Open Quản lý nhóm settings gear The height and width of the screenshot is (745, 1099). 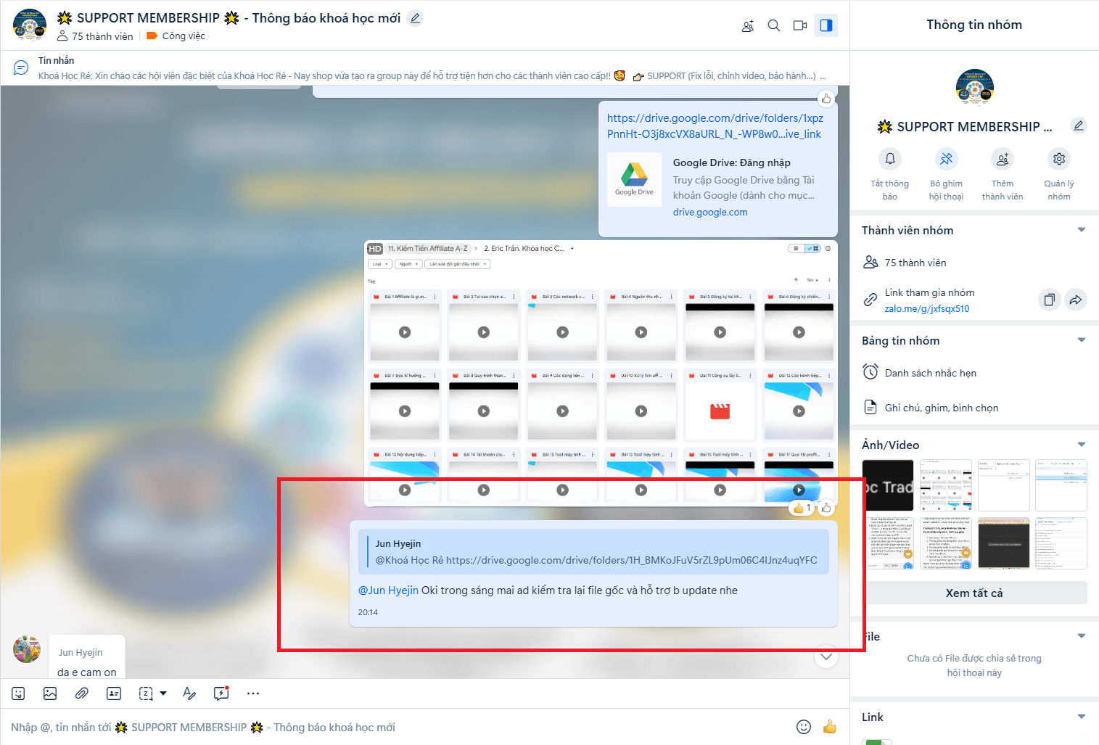(1059, 159)
